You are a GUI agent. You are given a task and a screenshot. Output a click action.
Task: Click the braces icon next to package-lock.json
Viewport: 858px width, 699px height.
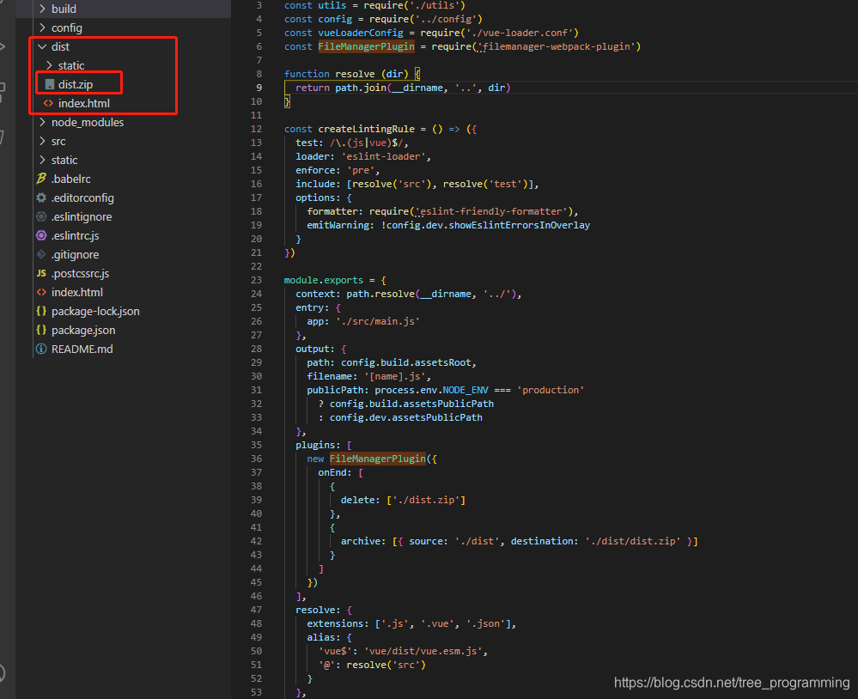click(41, 311)
